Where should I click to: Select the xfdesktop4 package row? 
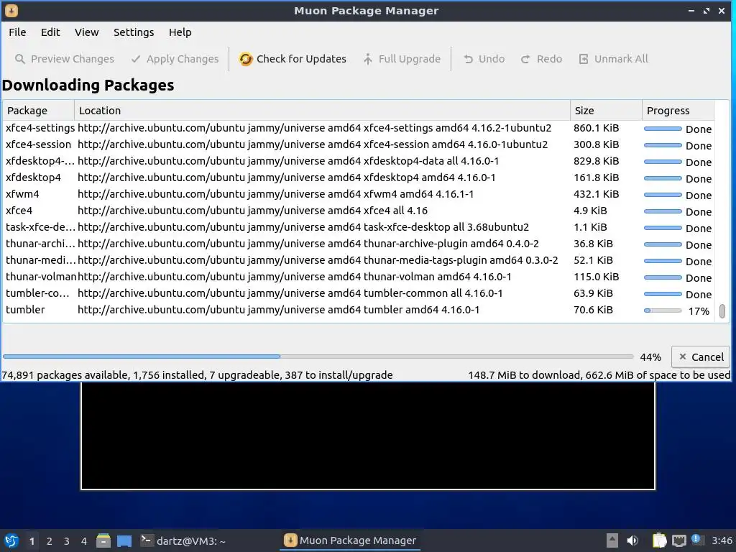click(359, 178)
